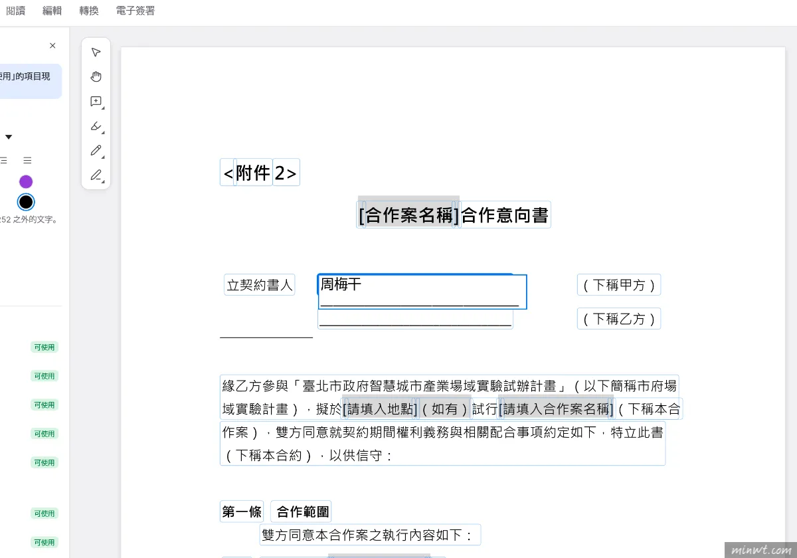
Task: Choose the black color swatch
Action: (x=26, y=202)
